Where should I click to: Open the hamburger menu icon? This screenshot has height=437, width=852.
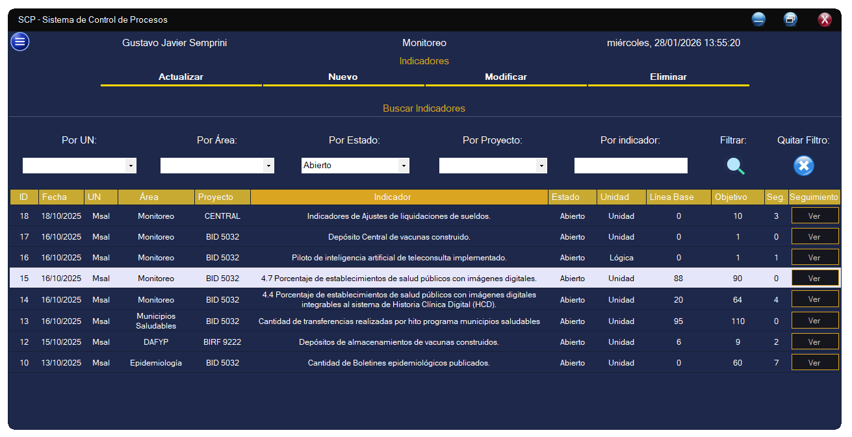point(19,42)
